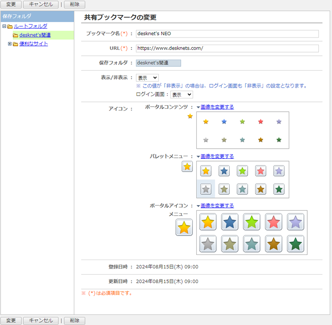Pick red star palette menu icon
The width and height of the screenshot is (332, 325).
261,171
